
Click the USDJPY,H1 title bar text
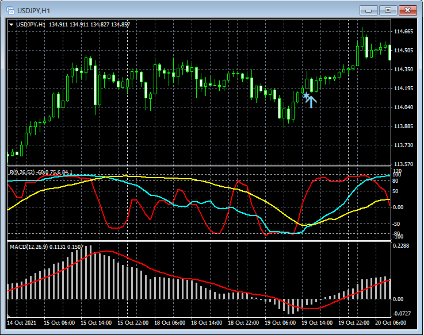(x=33, y=11)
